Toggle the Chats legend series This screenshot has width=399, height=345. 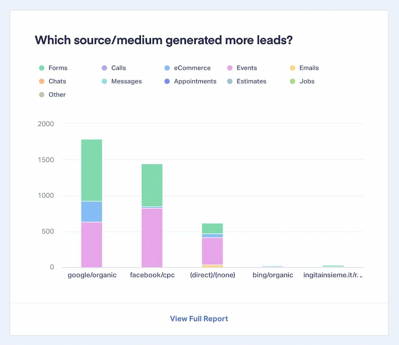(53, 81)
